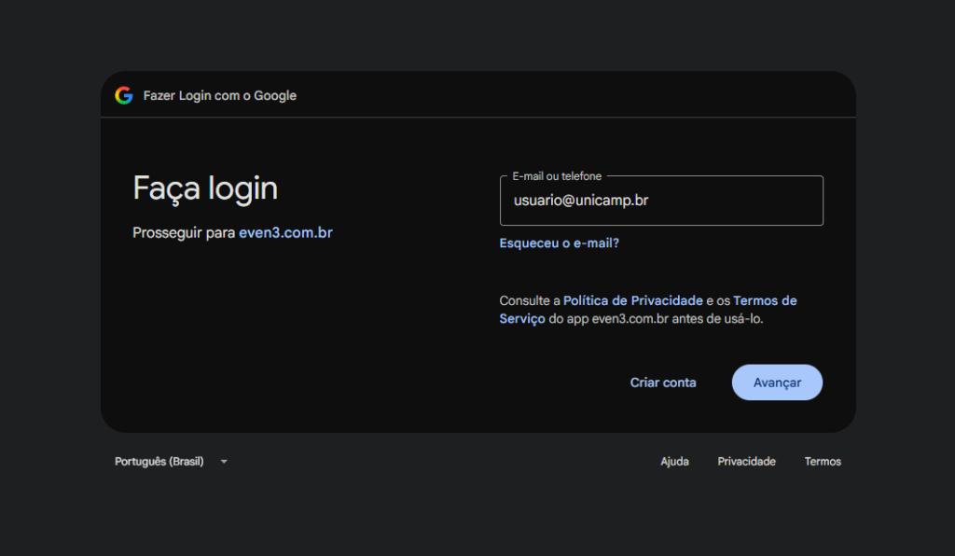Open the Termos footer link
The width and height of the screenshot is (955, 556).
pyautogui.click(x=823, y=462)
